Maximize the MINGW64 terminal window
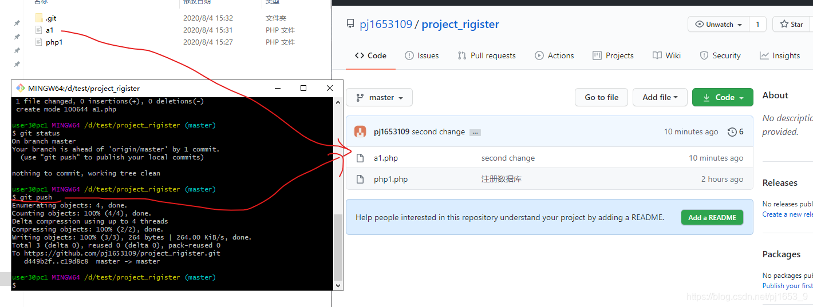Screen dimensions: 813x307 (x=303, y=88)
